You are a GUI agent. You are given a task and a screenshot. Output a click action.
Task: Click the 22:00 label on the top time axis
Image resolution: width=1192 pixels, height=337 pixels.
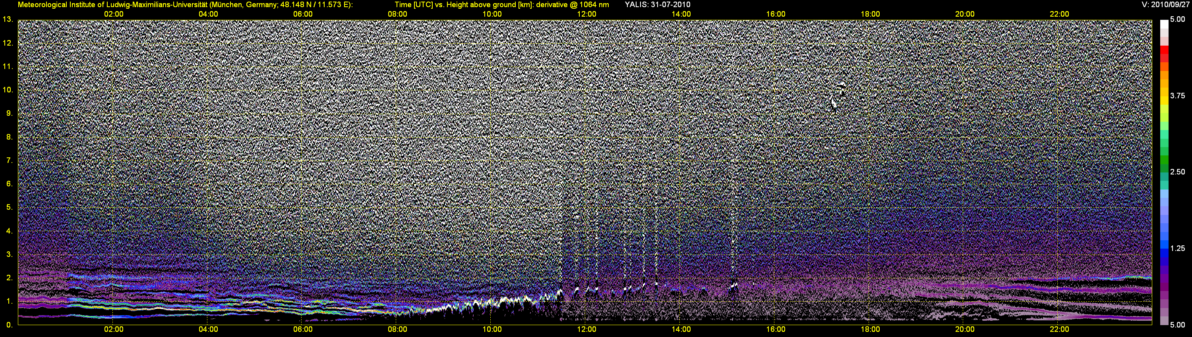pos(1059,14)
